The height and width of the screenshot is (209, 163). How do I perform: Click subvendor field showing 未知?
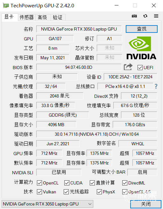57,77
